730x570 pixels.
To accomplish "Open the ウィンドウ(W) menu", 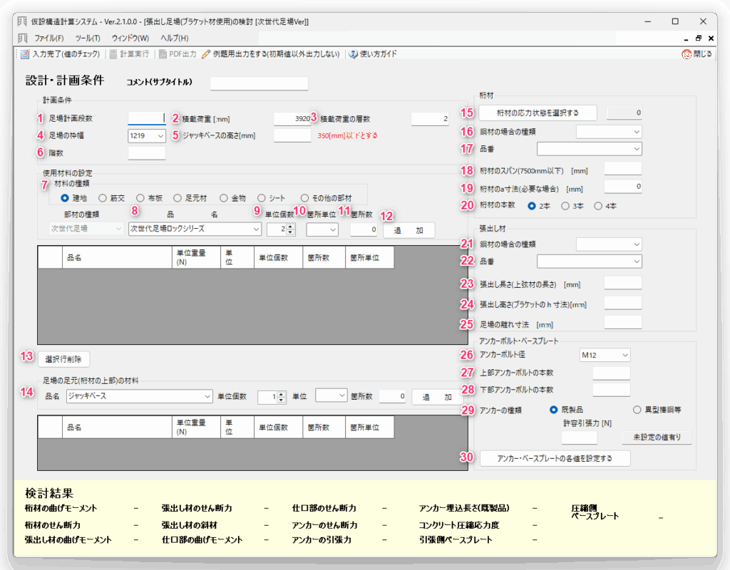I will click(x=130, y=38).
